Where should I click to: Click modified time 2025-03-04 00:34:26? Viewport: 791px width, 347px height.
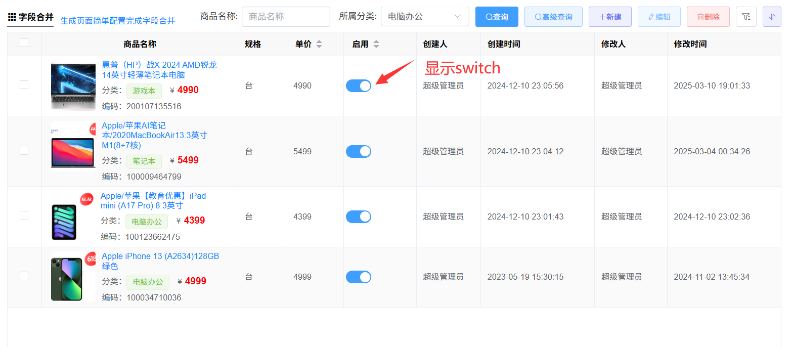click(x=712, y=151)
